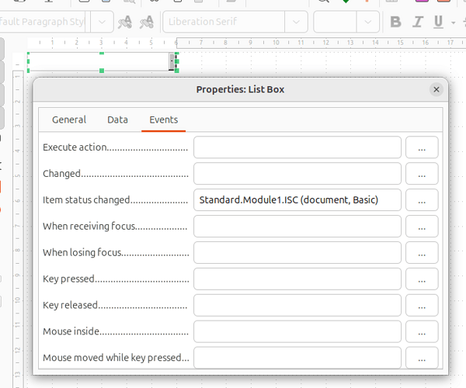Click the New Style from Selection icon
Screen dimensions: 466x388
[x=147, y=22]
